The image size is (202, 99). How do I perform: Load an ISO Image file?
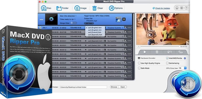click(x=80, y=8)
